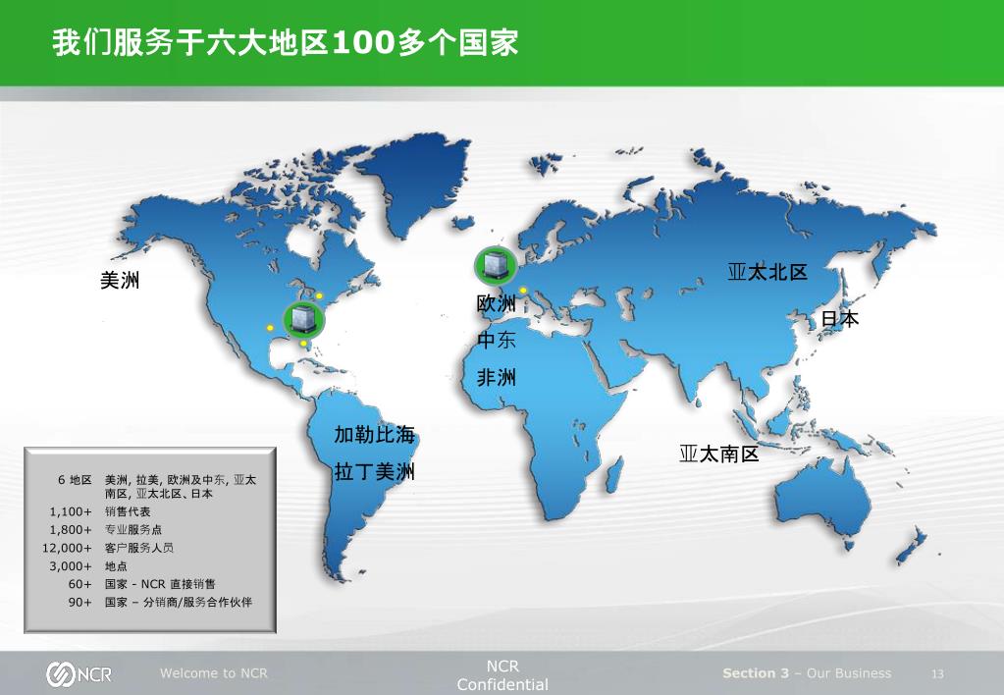Screen dimensions: 1004x695
Task: Click the '60+' value in the legend box
Action: 80,584
